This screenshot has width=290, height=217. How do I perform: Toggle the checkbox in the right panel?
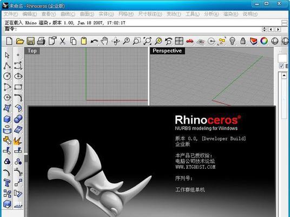coord(281,66)
